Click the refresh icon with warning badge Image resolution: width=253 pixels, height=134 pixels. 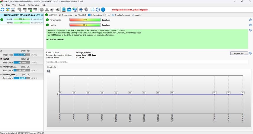[x=8, y=10]
